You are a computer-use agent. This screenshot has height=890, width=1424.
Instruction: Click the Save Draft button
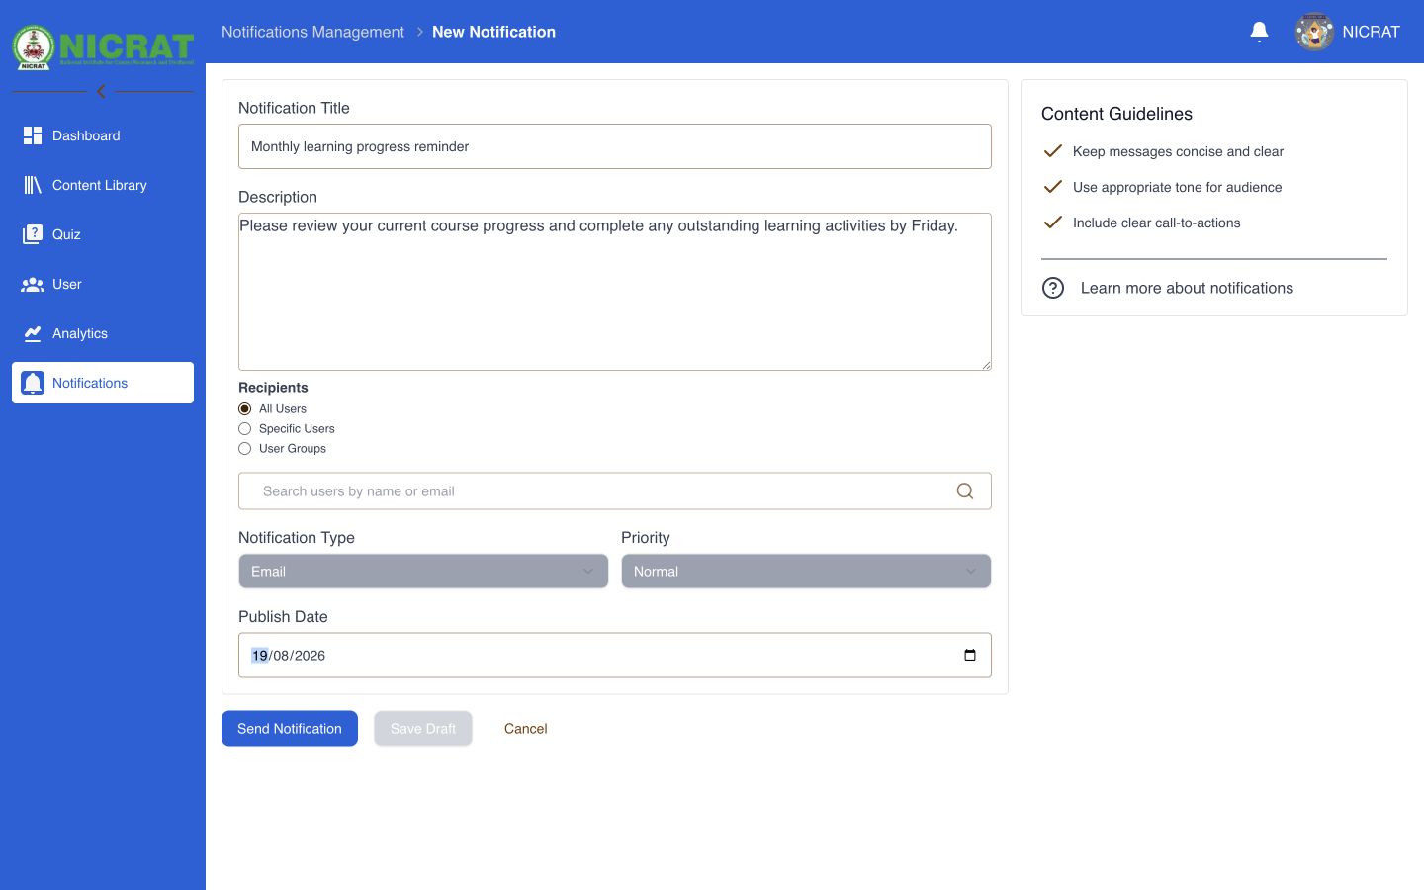[423, 729]
